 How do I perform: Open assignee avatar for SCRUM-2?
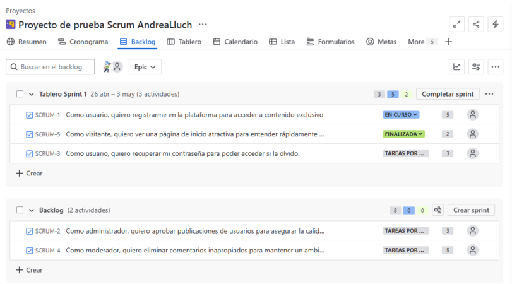pos(472,231)
